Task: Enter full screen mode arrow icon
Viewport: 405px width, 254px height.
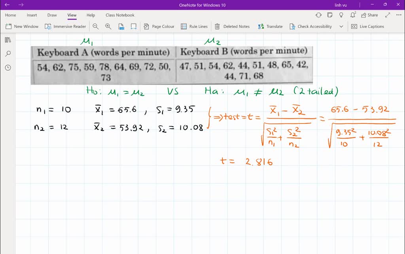Action: point(387,15)
